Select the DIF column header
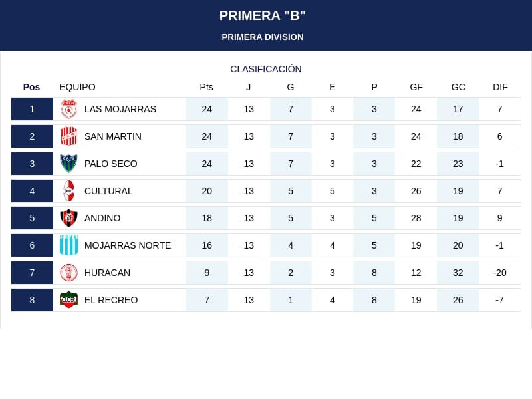The width and height of the screenshot is (532, 399). (x=500, y=87)
